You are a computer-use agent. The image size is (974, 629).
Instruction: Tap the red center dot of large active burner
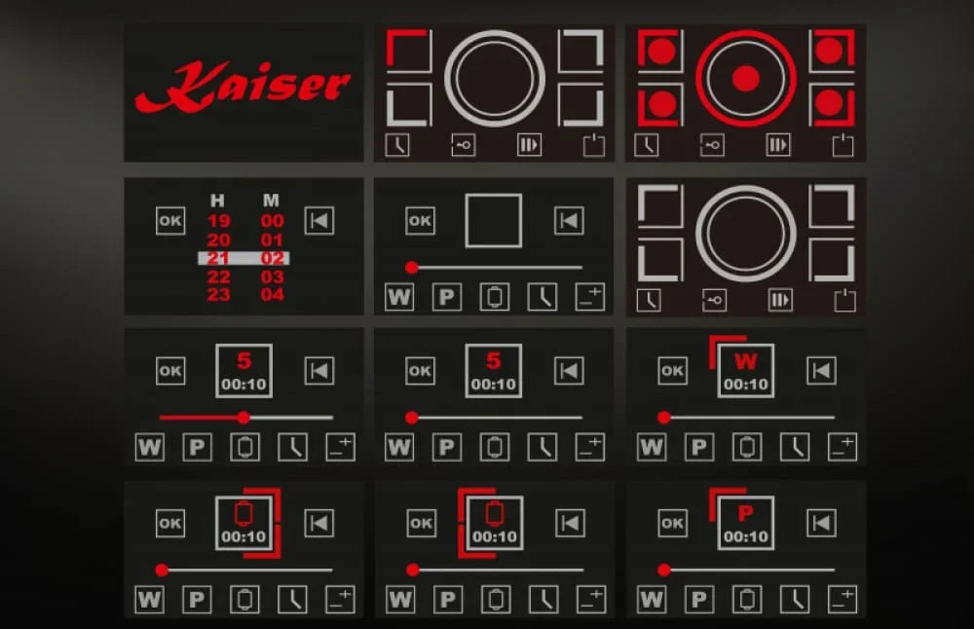click(745, 79)
